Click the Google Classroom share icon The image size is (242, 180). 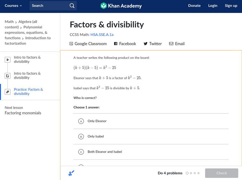(71, 44)
